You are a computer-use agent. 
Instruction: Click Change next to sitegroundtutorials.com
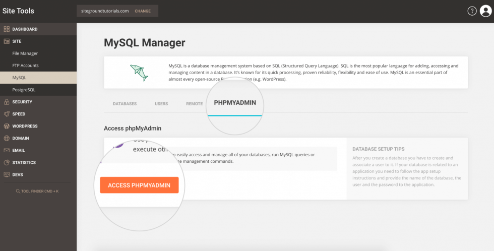(x=143, y=11)
